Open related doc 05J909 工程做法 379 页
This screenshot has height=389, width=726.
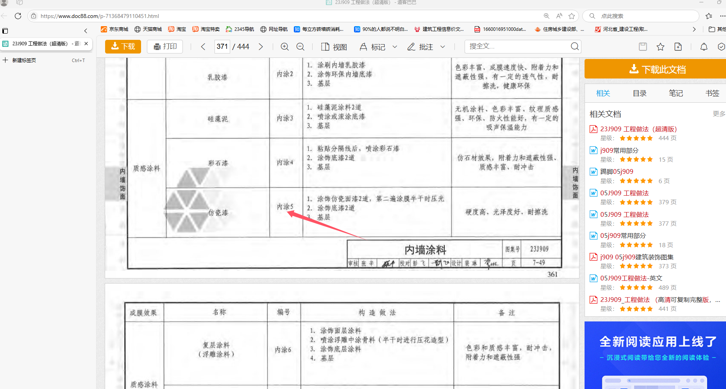pyautogui.click(x=624, y=193)
